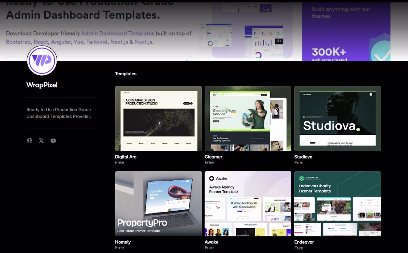Click the 'Build anything with our themes' text
Image resolution: width=408 pixels, height=253 pixels.
pyautogui.click(x=341, y=12)
